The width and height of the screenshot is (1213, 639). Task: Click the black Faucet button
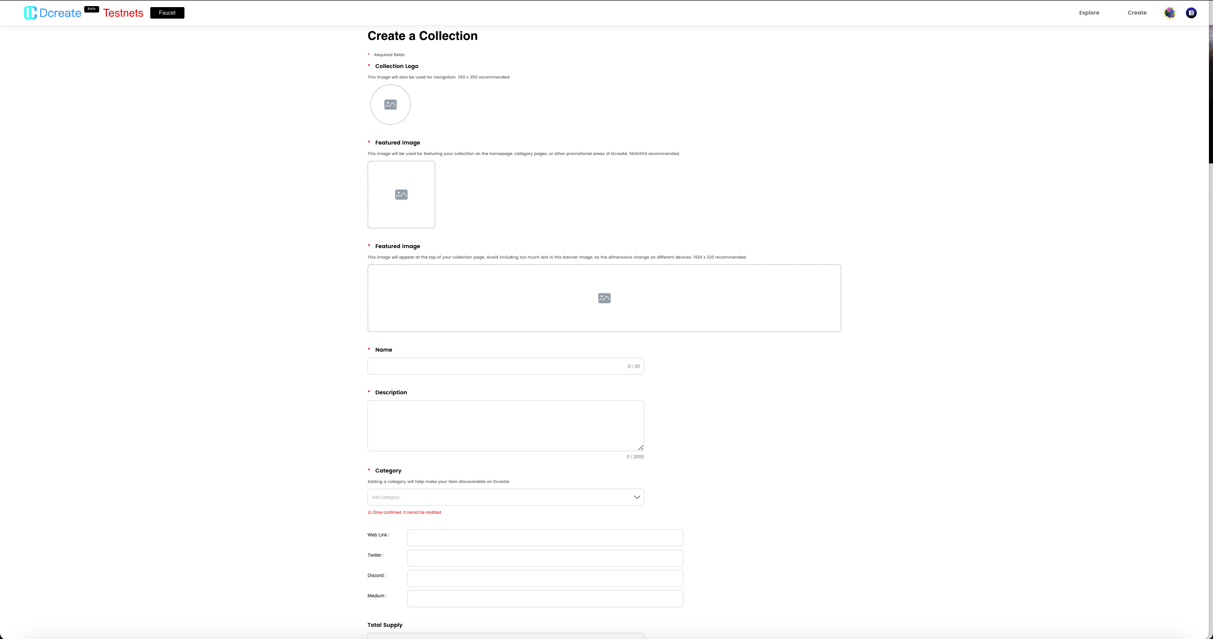(167, 13)
